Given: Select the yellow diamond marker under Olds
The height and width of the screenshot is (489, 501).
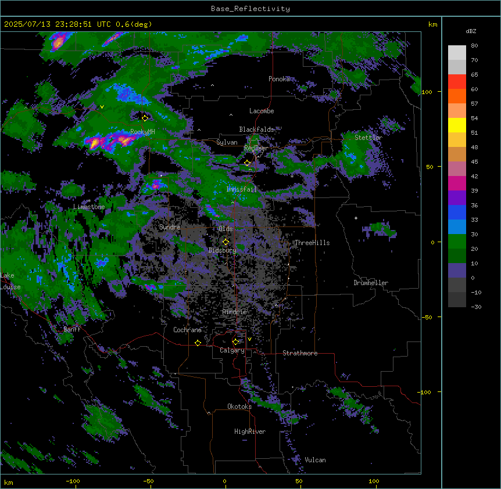Looking at the screenshot, I should click(x=226, y=242).
